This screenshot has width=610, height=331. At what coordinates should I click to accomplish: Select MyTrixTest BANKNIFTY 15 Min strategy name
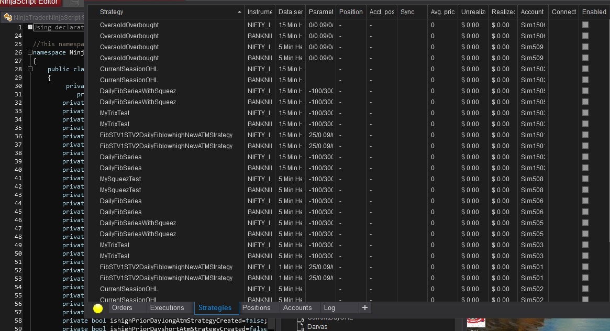pyautogui.click(x=115, y=124)
